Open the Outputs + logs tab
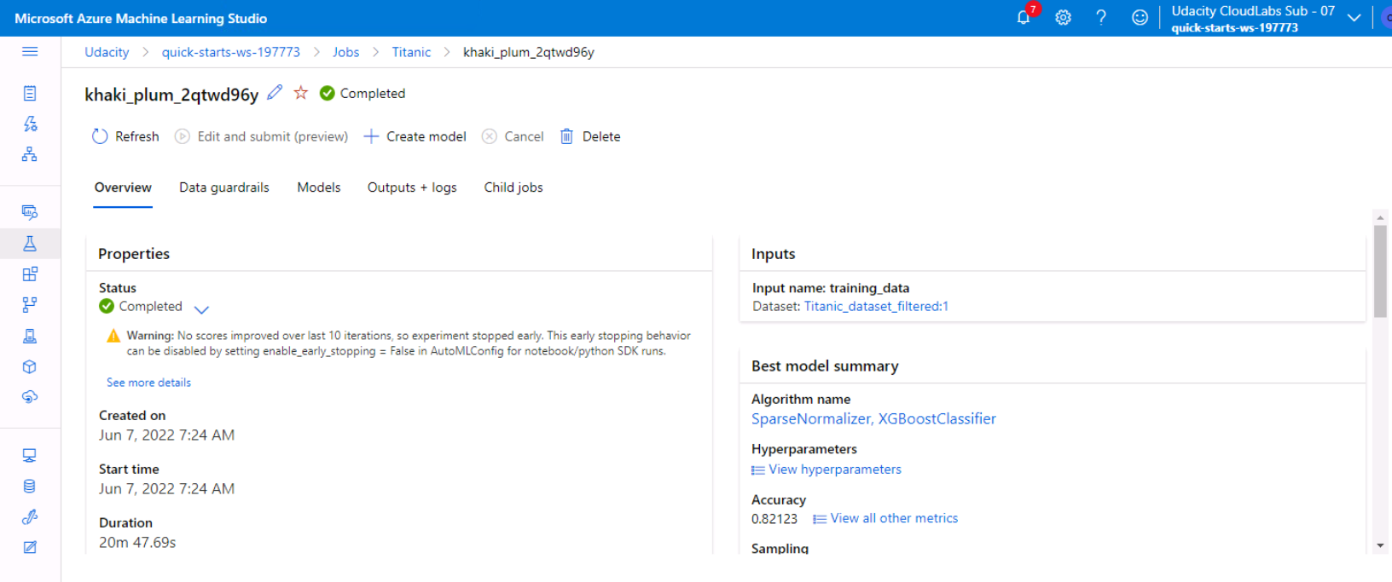The image size is (1392, 582). click(x=412, y=187)
